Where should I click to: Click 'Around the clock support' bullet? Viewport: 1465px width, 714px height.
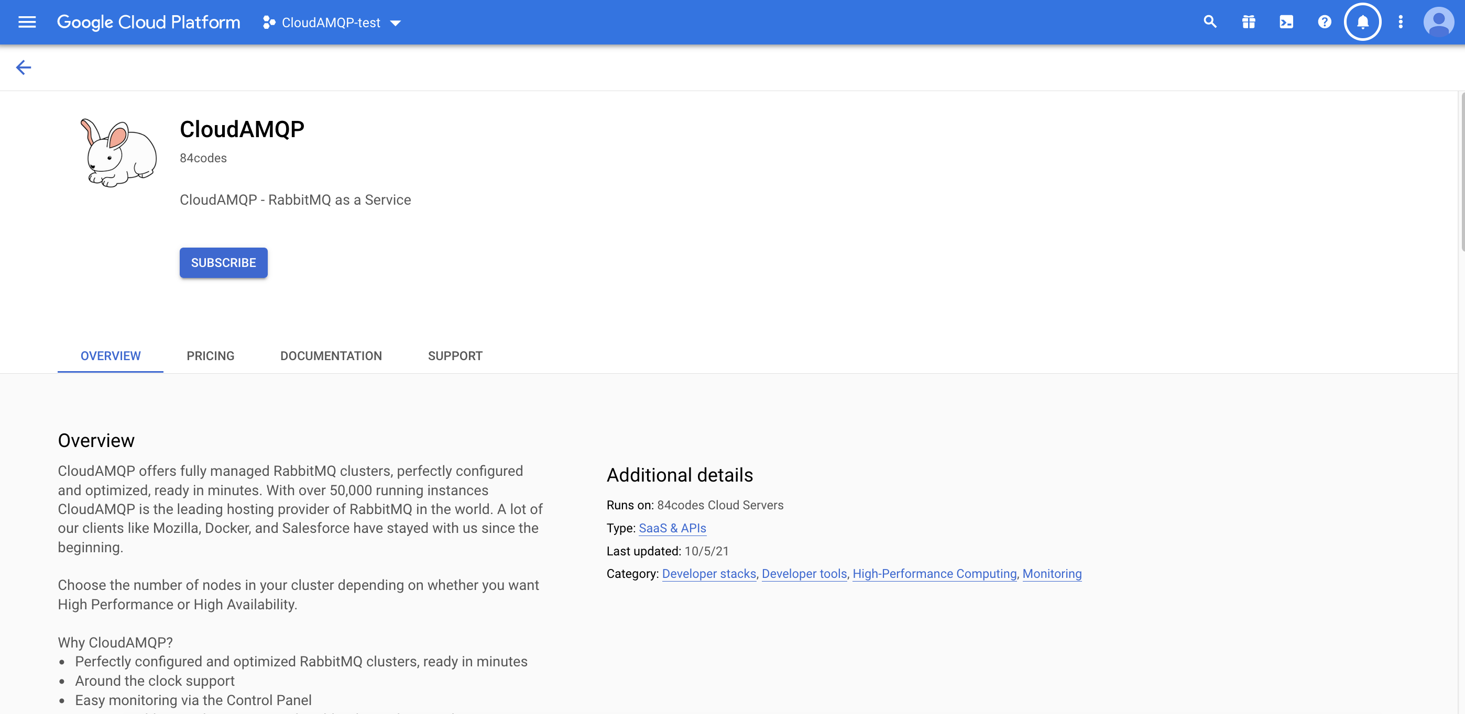pyautogui.click(x=155, y=681)
